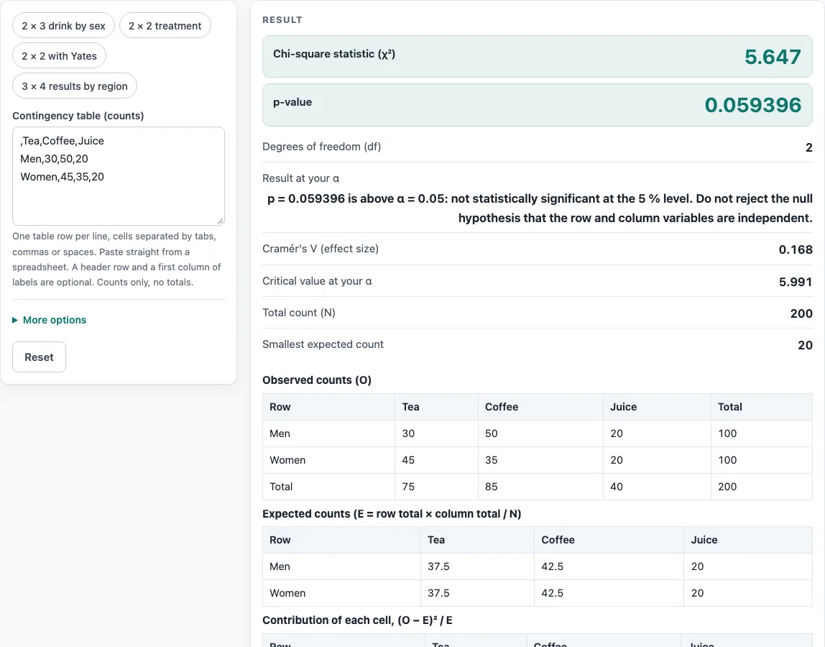825x647 pixels.
Task: Click observed count 50 for Men Coffee
Action: click(x=492, y=433)
